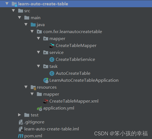Select the test folder node
The height and width of the screenshot is (139, 152).
coord(35,115)
